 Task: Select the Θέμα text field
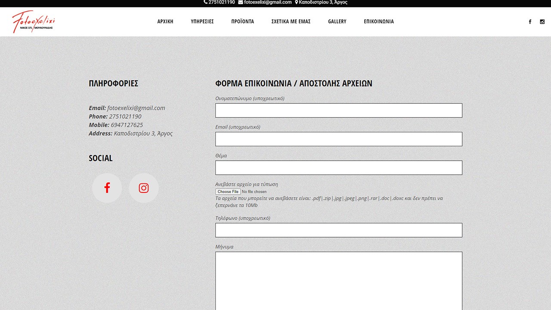338,168
